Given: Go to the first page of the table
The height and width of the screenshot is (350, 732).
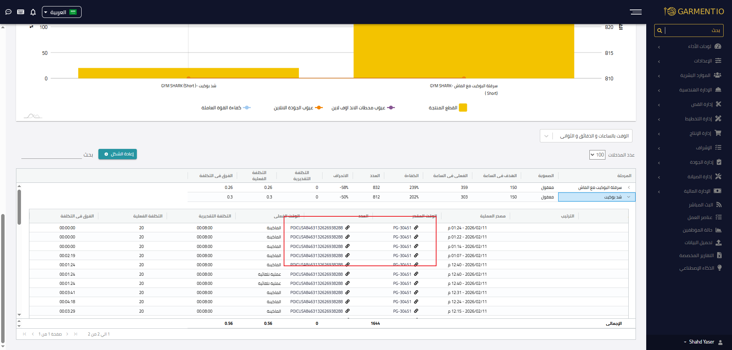Looking at the screenshot, I should 75,334.
